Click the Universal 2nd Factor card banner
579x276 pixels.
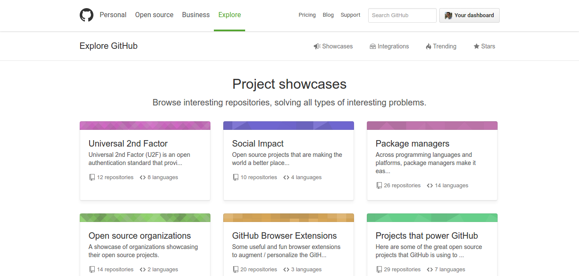pos(145,126)
